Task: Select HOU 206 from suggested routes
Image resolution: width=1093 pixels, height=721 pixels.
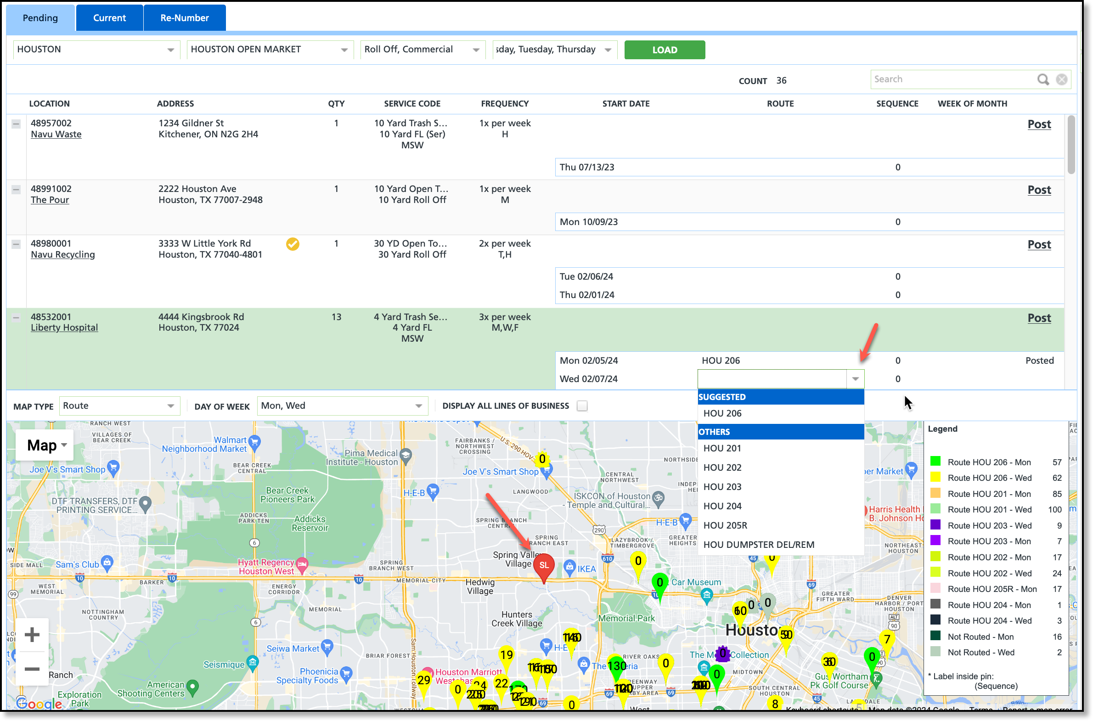Action: pos(722,413)
